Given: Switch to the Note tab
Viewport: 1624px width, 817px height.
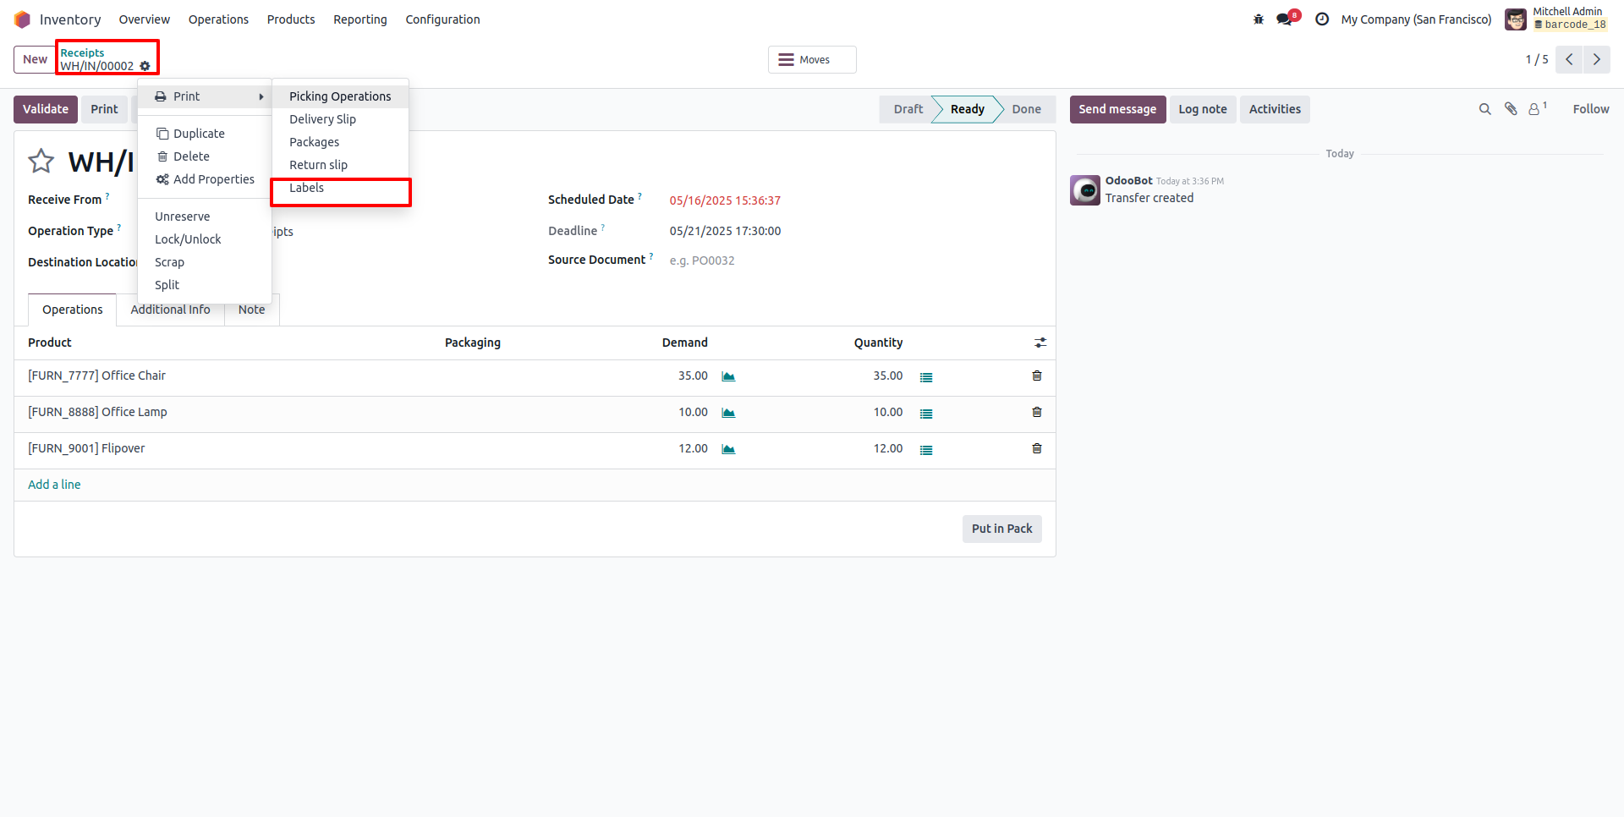Looking at the screenshot, I should tap(251, 310).
